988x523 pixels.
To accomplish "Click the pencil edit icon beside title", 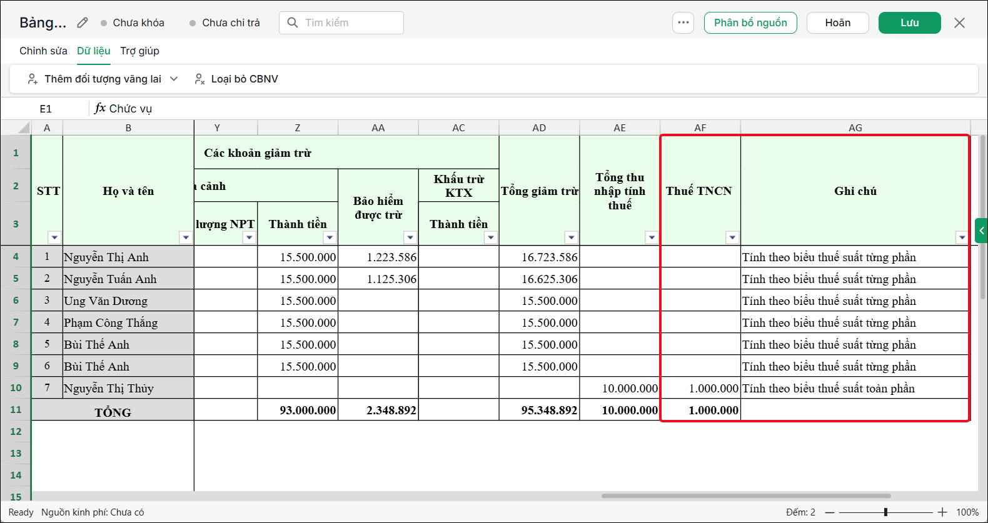I will pyautogui.click(x=83, y=22).
